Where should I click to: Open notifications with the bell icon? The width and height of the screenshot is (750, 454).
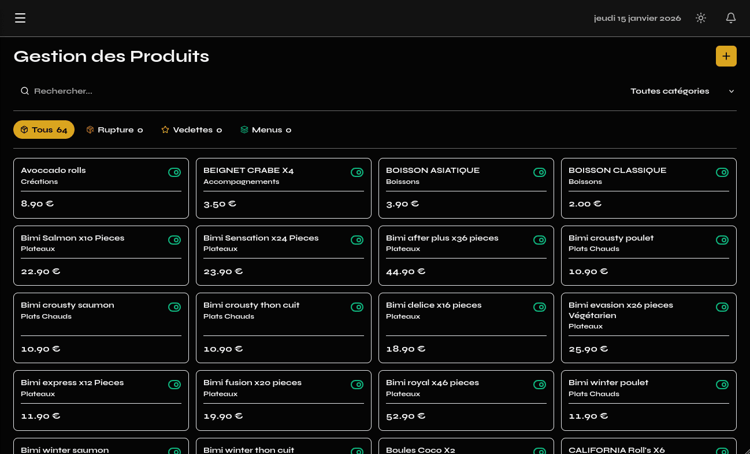[731, 18]
